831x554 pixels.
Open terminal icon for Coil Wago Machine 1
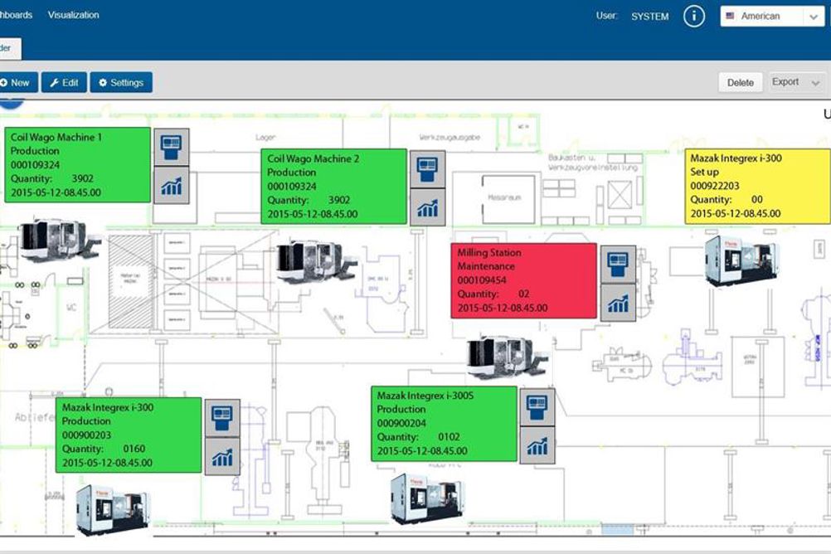[171, 147]
